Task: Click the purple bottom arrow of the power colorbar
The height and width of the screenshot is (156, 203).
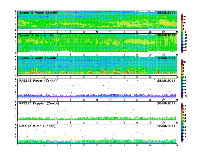Action: 182,52
